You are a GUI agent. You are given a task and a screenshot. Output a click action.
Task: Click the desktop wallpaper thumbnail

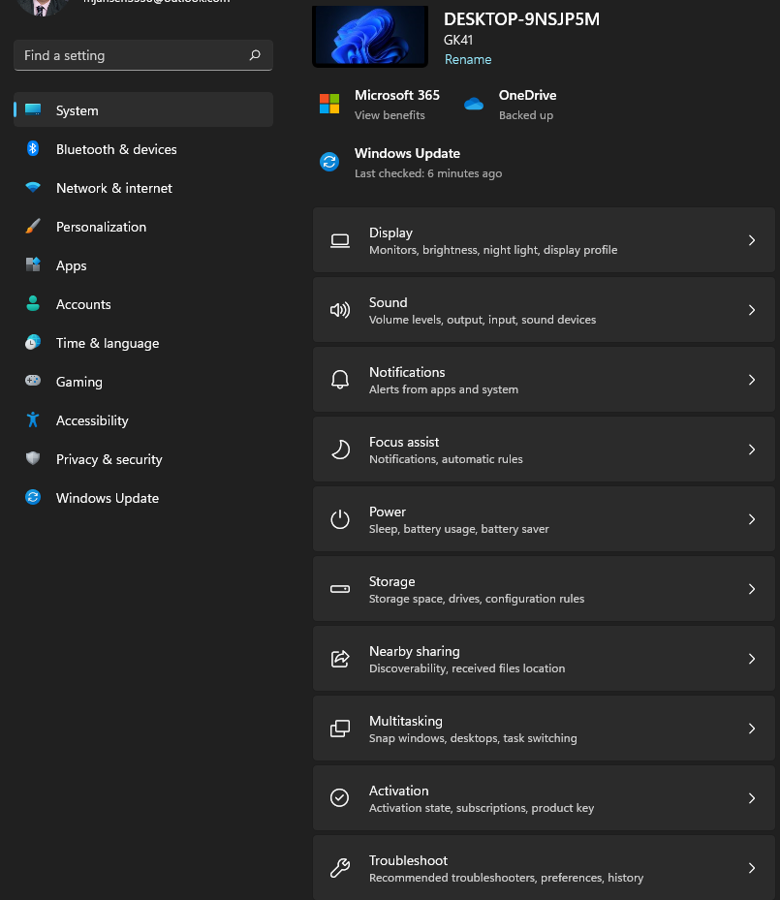coord(369,36)
